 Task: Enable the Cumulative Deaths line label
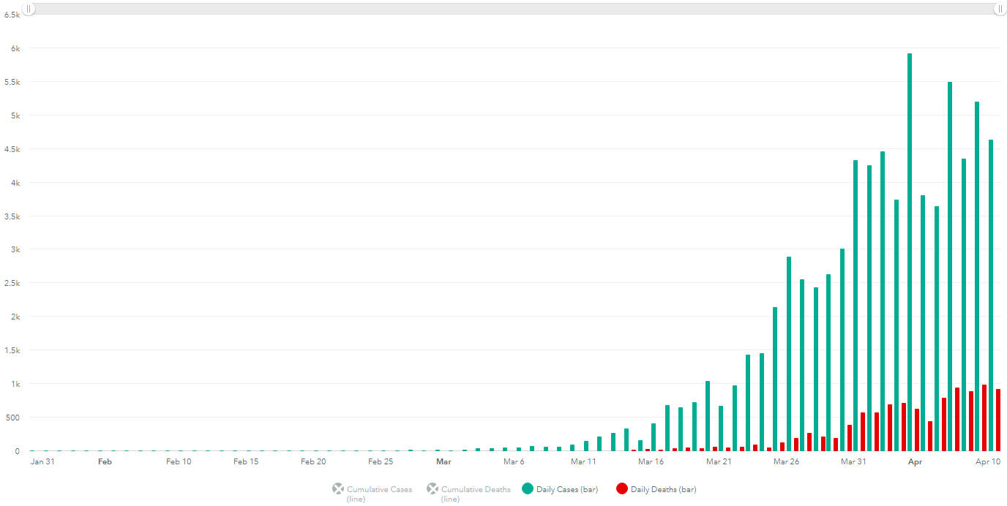click(x=476, y=490)
